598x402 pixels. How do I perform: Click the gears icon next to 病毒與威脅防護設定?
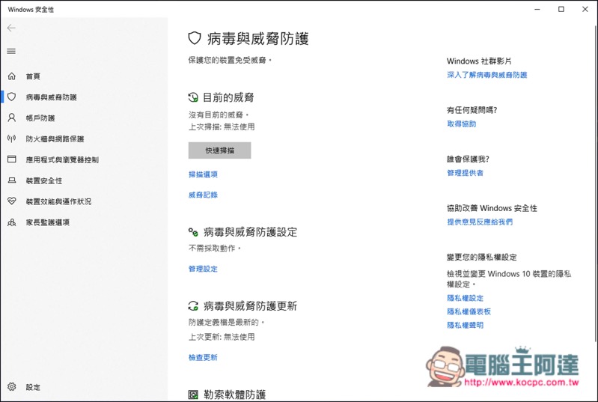coord(193,232)
